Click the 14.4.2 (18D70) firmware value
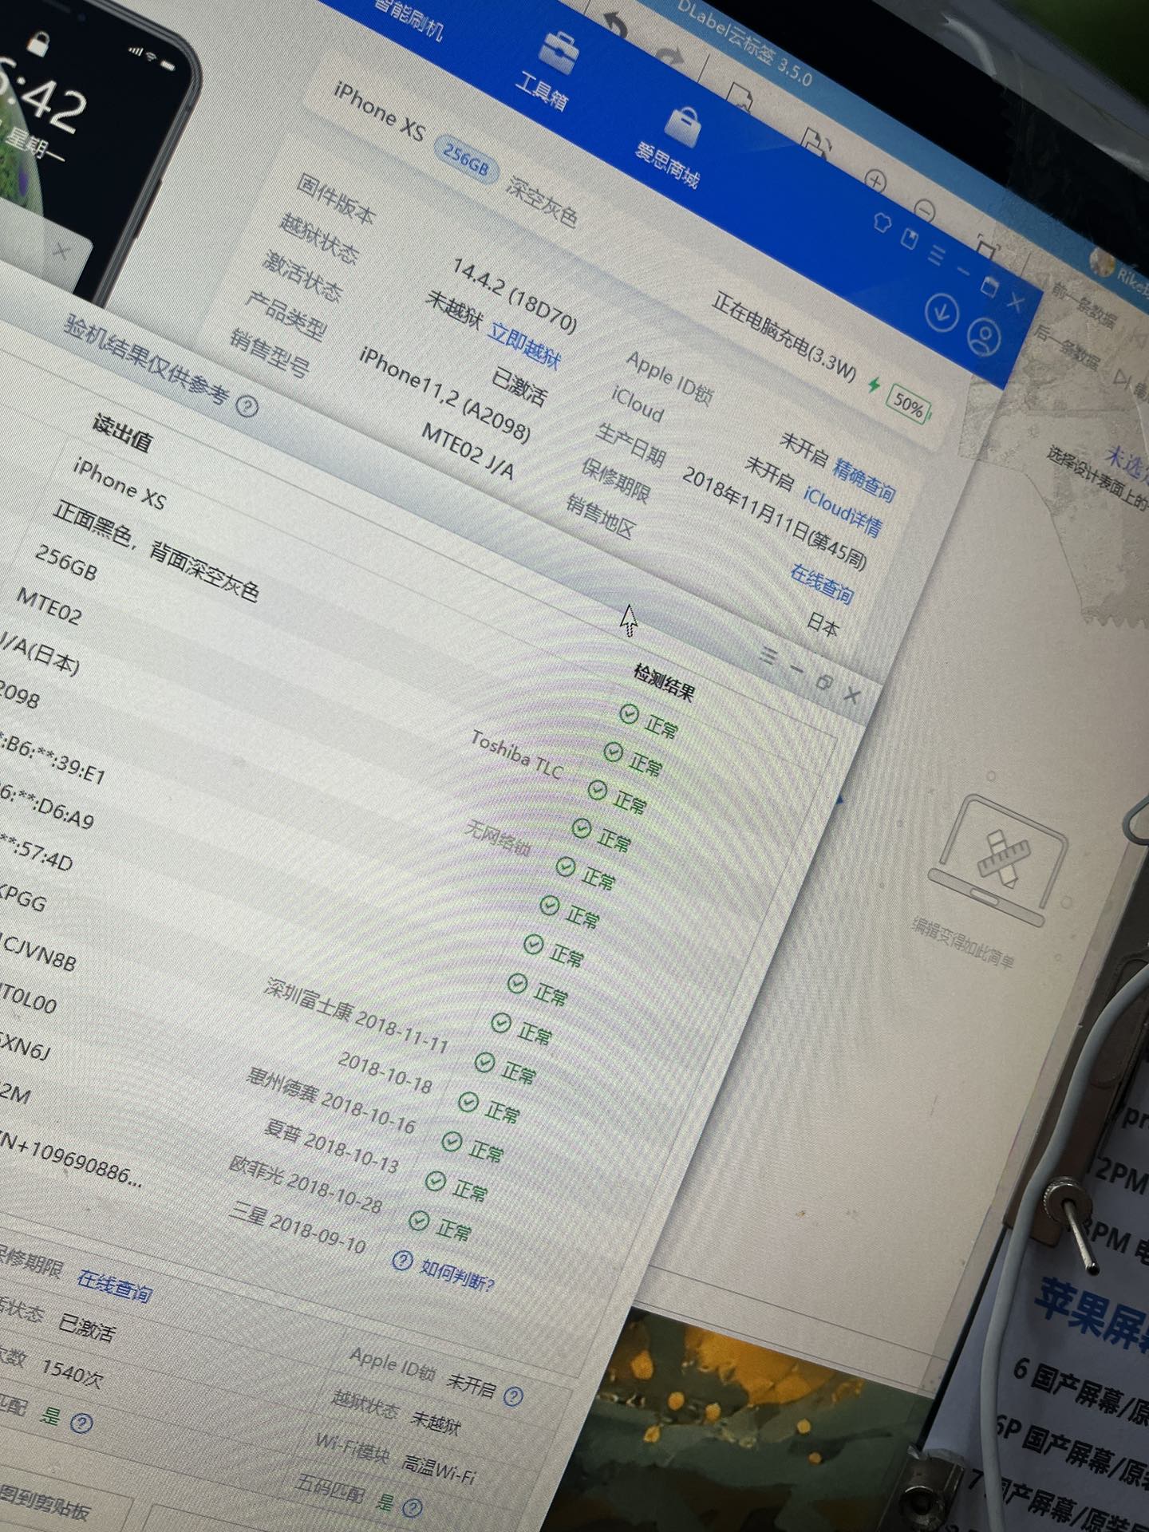The image size is (1149, 1532). click(x=514, y=295)
